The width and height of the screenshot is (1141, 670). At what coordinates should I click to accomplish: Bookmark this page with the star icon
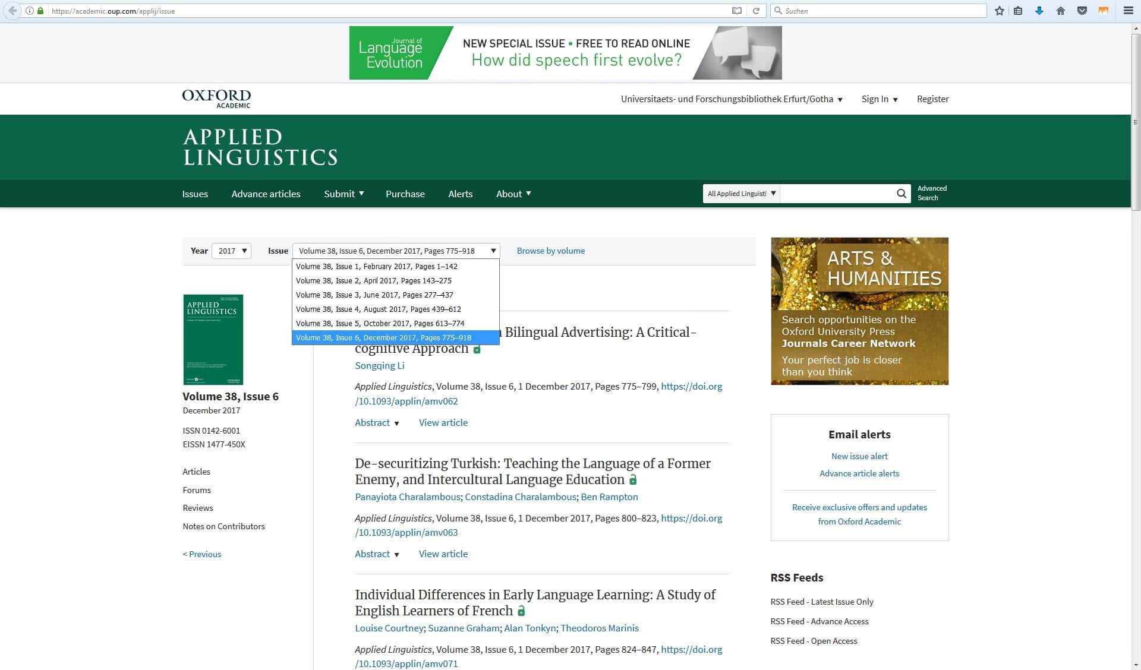(1000, 11)
